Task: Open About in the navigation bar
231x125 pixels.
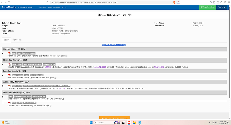Action: click(x=64, y=7)
